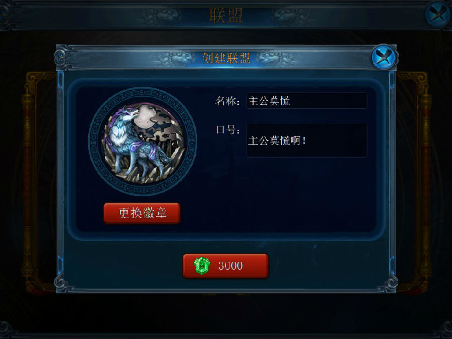Click the cloud ornament left of 创建联盟
Screen dimensions: 452x339
pyautogui.click(x=174, y=58)
